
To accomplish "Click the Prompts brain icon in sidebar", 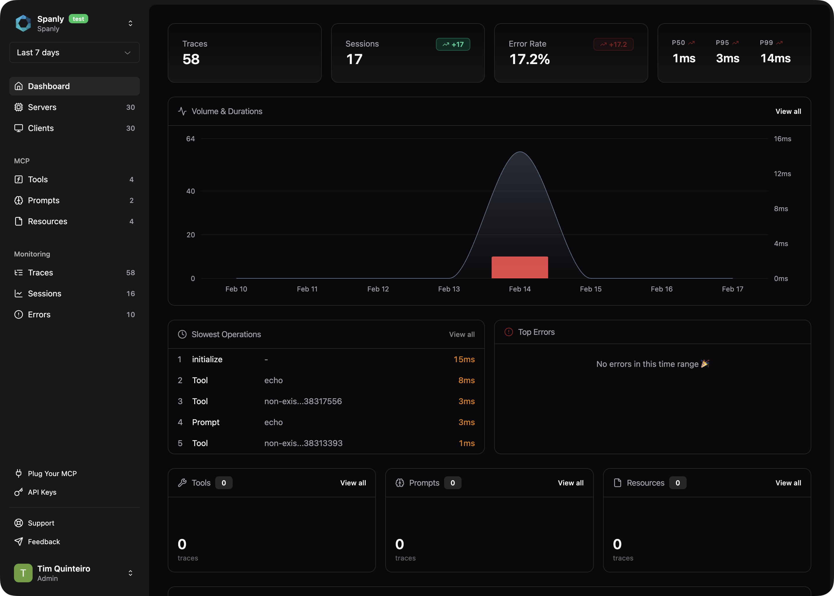I will (18, 200).
